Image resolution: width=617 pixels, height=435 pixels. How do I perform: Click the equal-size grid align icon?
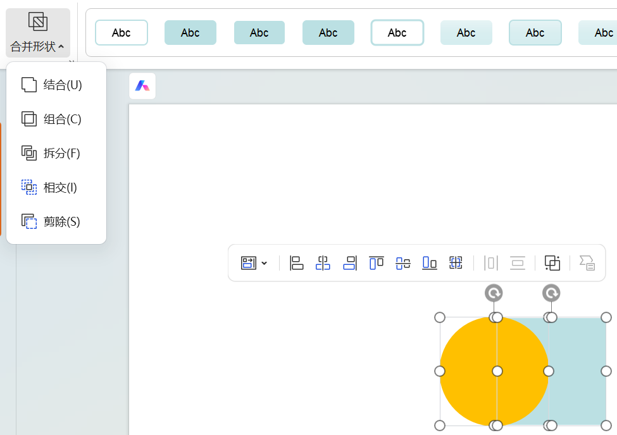coord(456,263)
